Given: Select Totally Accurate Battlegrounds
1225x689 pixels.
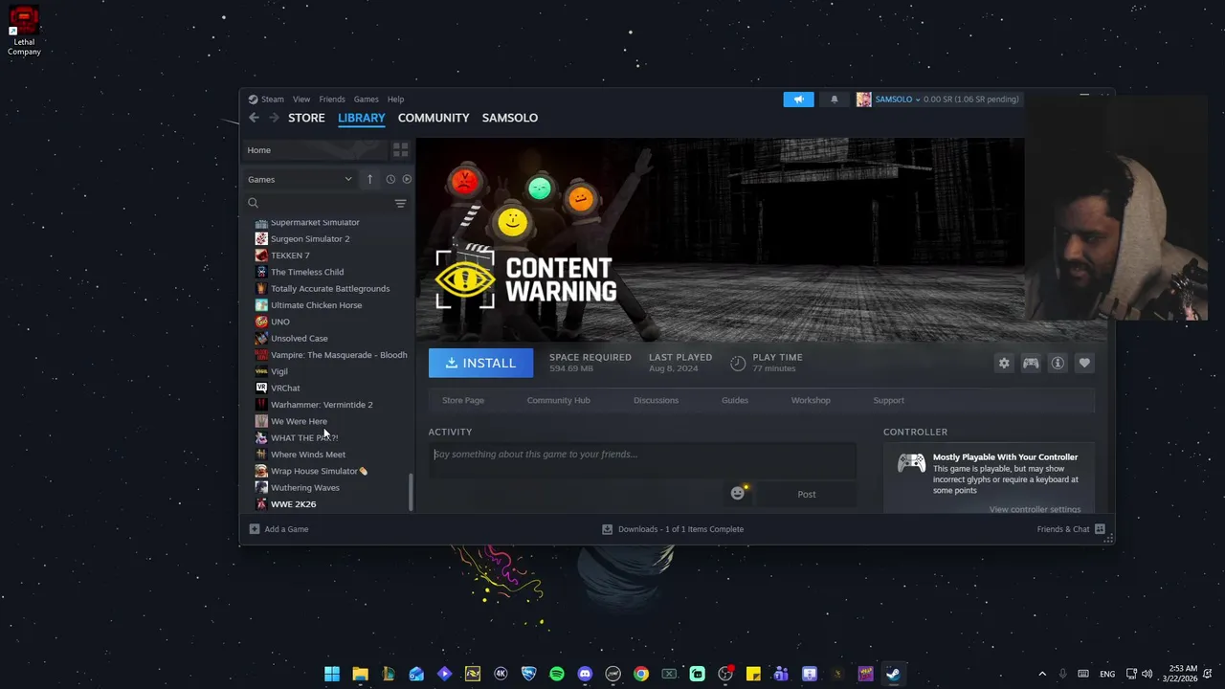Looking at the screenshot, I should tap(330, 289).
